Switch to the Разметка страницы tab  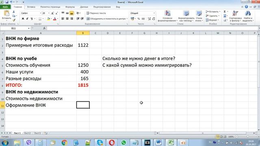(x=50, y=7)
